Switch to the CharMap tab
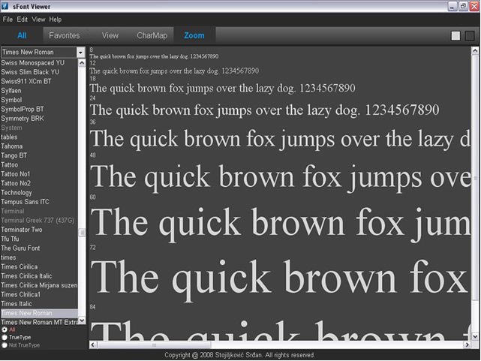The width and height of the screenshot is (481, 361). 152,35
